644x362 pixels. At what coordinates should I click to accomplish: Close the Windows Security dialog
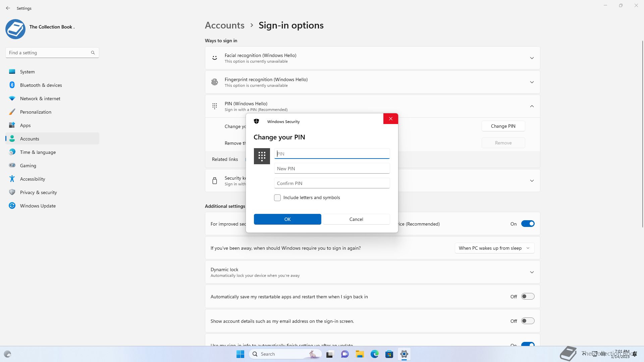(x=390, y=119)
